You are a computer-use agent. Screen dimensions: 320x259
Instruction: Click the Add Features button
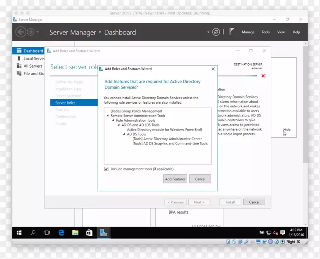click(x=175, y=179)
